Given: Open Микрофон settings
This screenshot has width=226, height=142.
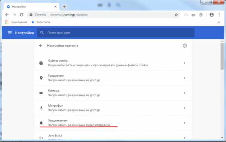Looking at the screenshot, I should (x=113, y=108).
